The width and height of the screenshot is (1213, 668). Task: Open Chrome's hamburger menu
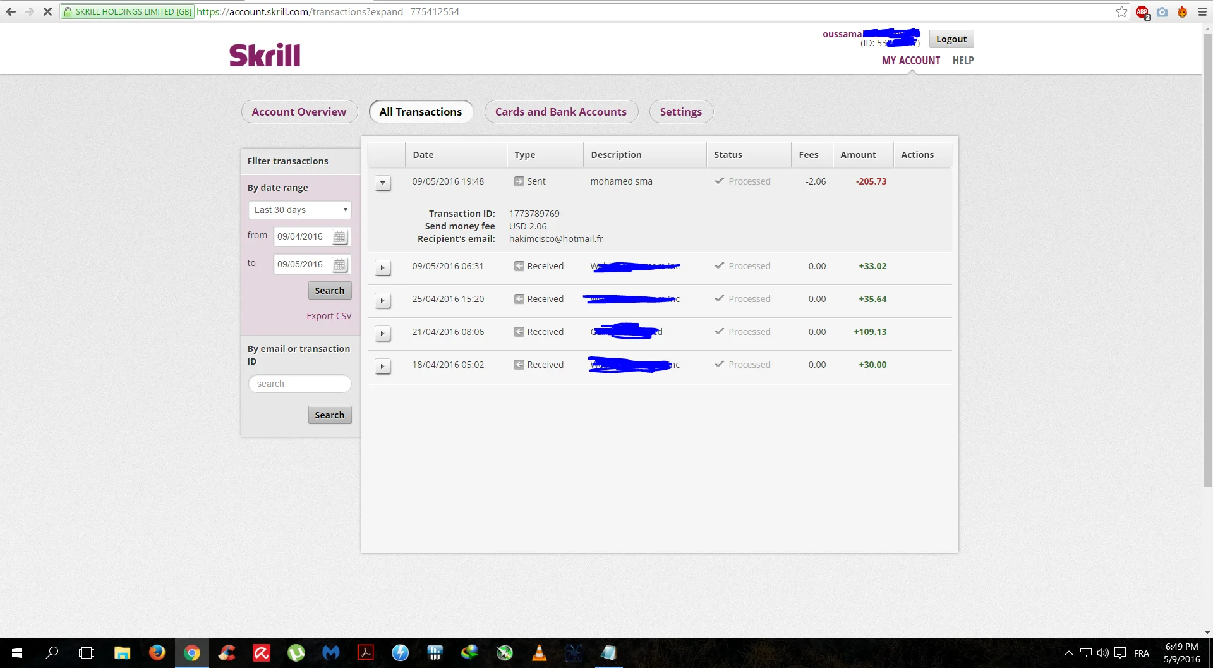[x=1202, y=12]
